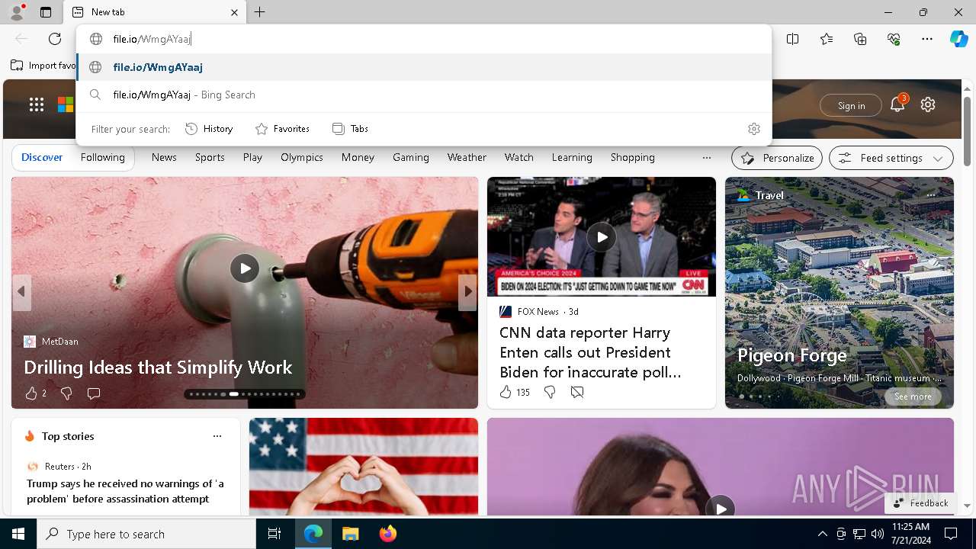Image resolution: width=976 pixels, height=549 pixels.
Task: Open comments icon on the FOX News story
Action: 577,392
